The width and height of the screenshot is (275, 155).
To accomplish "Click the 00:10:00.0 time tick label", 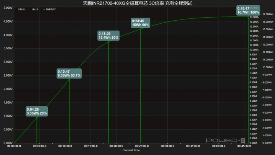I will coord(65,146).
